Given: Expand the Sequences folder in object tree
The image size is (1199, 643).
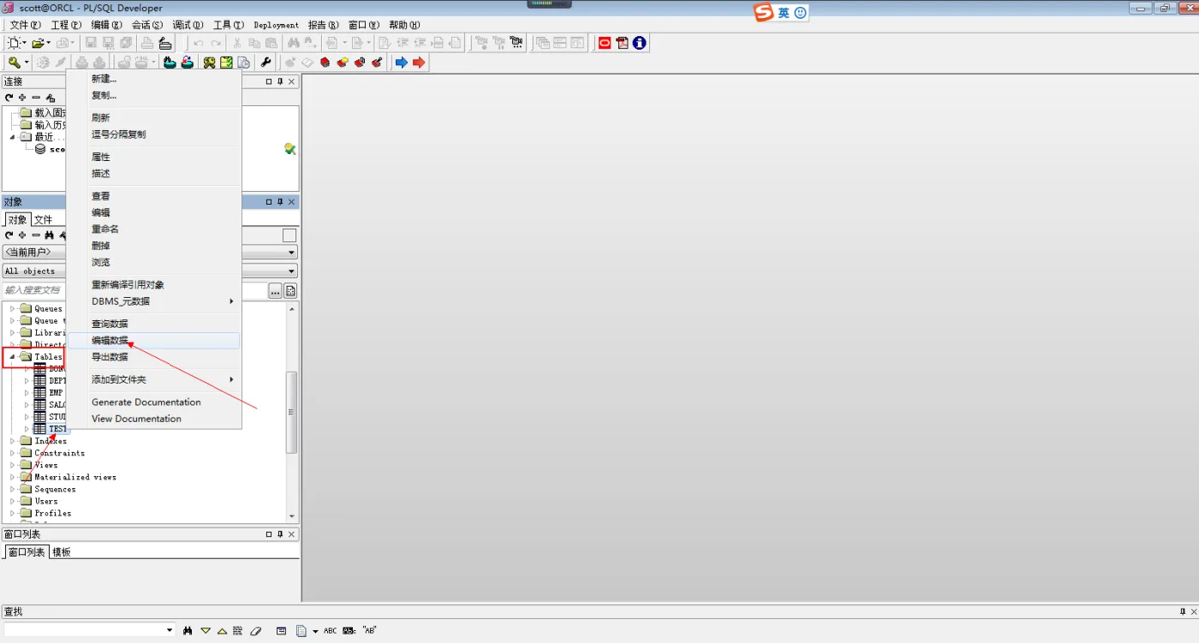Looking at the screenshot, I should click(12, 490).
